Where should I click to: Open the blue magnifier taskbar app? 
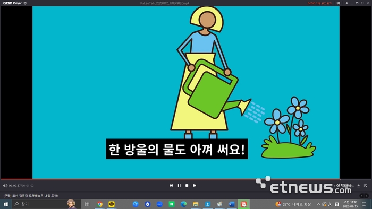(x=136, y=204)
